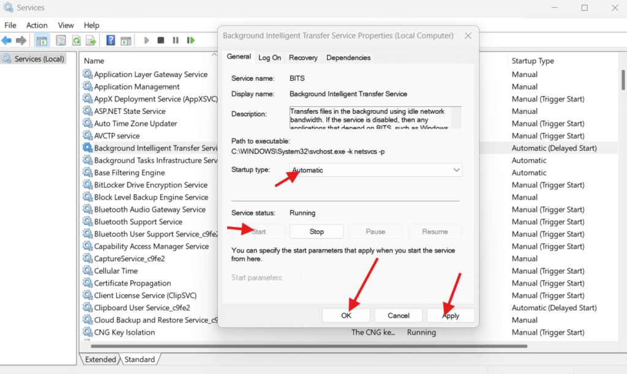Open the blue Help toolbar icon
This screenshot has width=627, height=374.
pos(111,40)
